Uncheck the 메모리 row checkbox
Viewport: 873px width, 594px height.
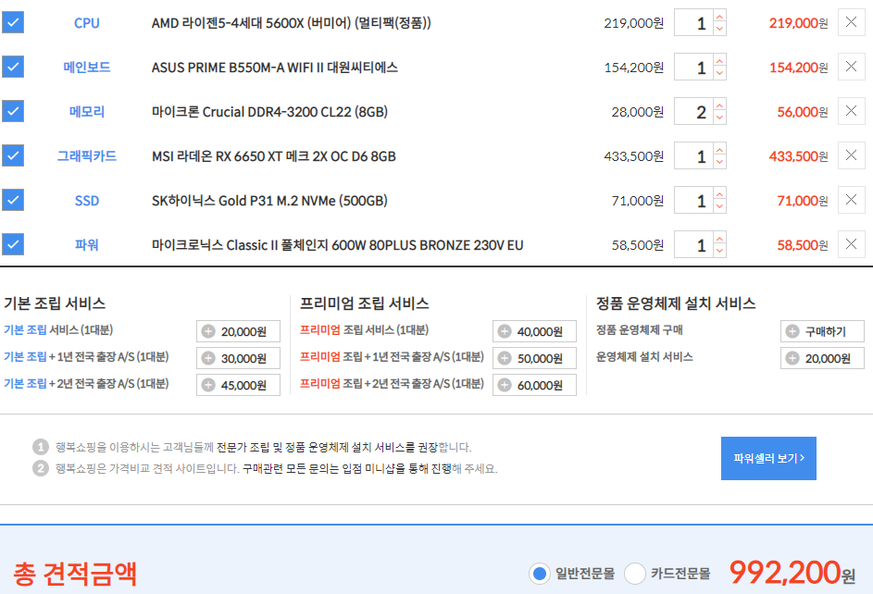pyautogui.click(x=13, y=111)
